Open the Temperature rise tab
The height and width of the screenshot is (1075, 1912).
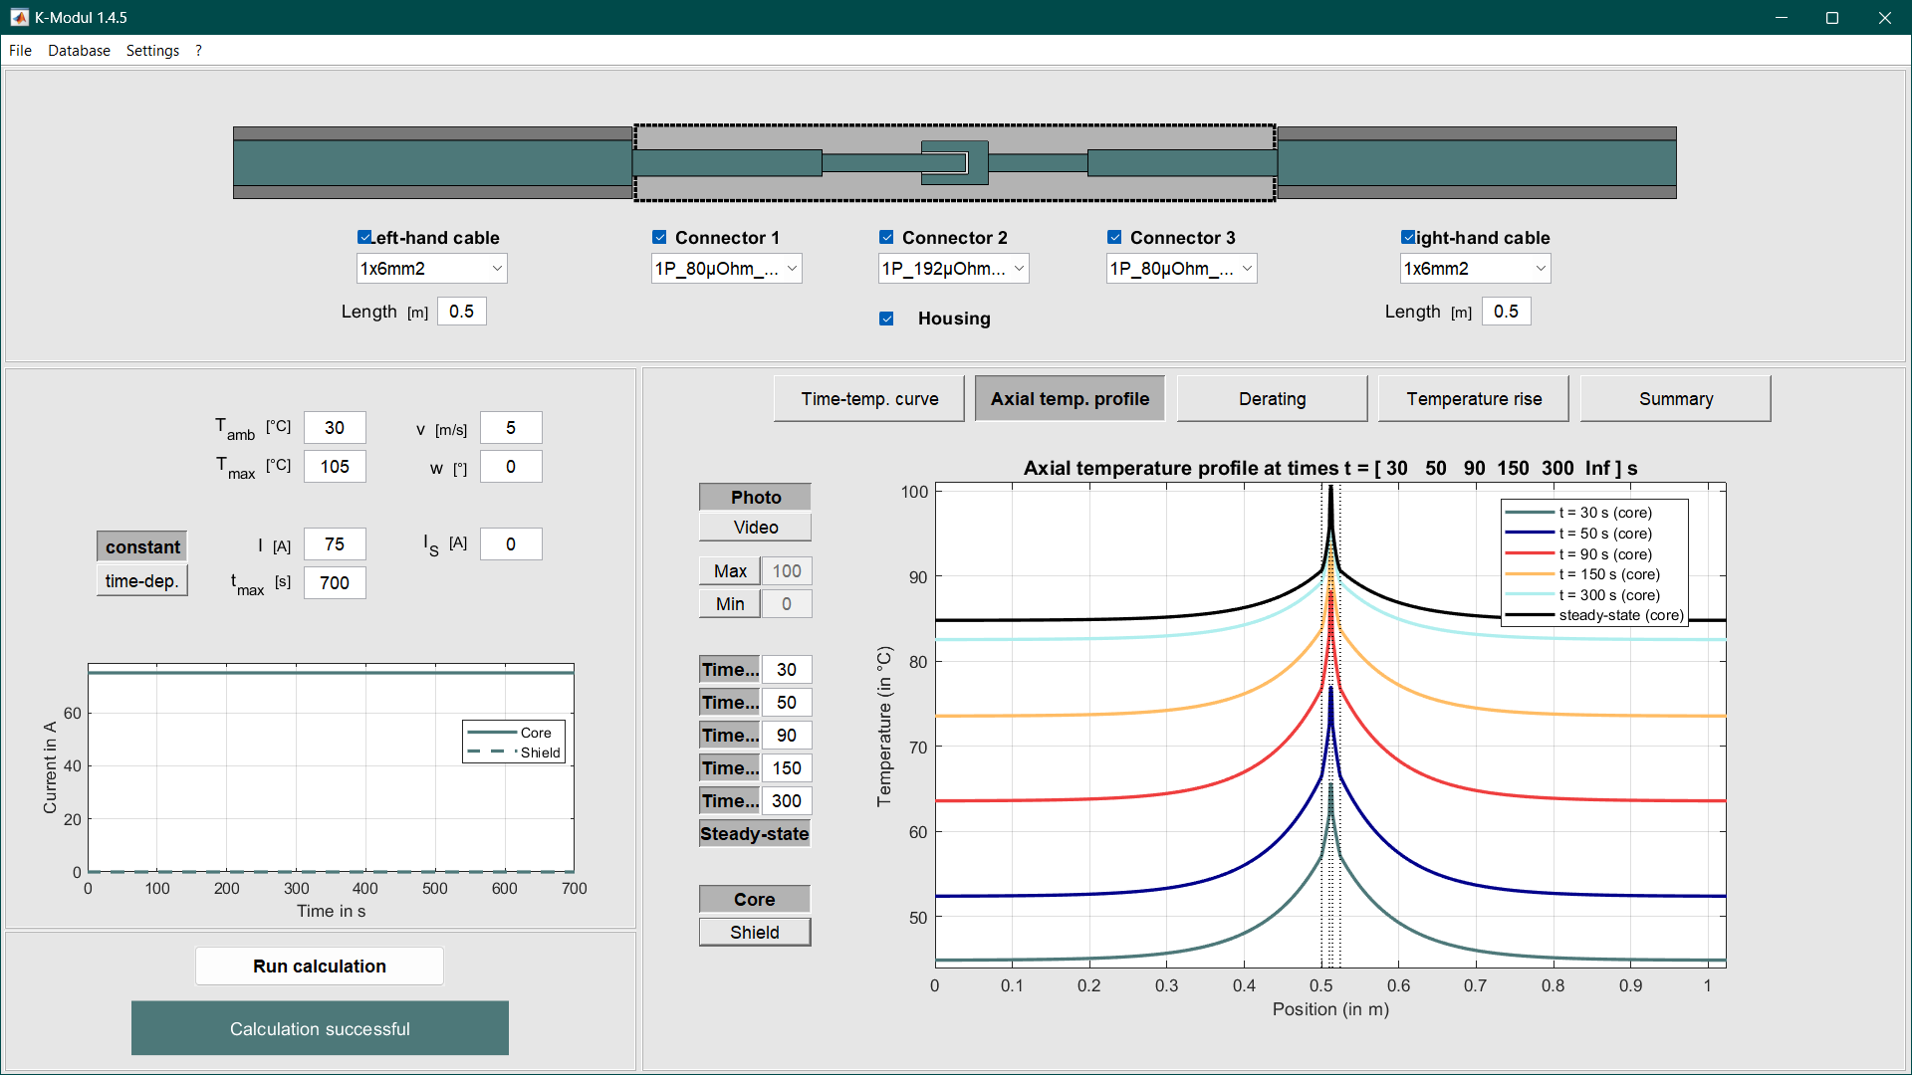[1474, 399]
